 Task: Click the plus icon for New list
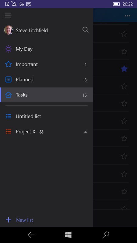tap(9, 220)
